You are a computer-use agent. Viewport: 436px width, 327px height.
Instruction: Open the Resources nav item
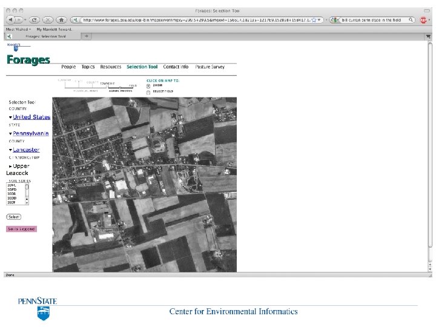click(x=111, y=67)
